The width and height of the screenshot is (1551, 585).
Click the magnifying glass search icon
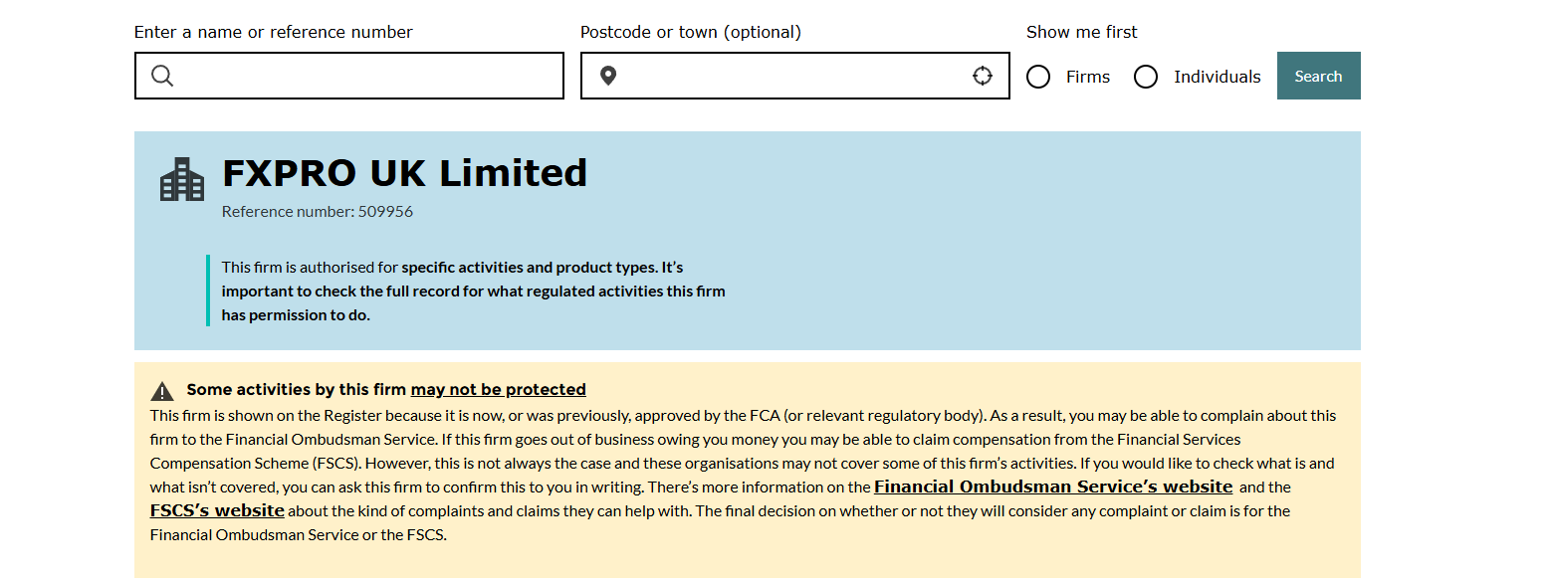pyautogui.click(x=162, y=77)
